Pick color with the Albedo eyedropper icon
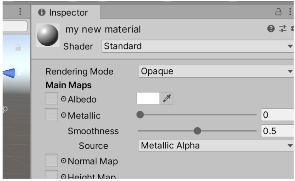This screenshot has width=295, height=181. pos(167,99)
